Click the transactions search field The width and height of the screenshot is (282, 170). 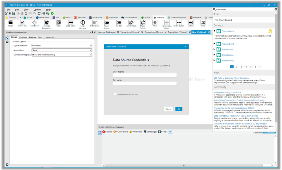click(x=245, y=9)
